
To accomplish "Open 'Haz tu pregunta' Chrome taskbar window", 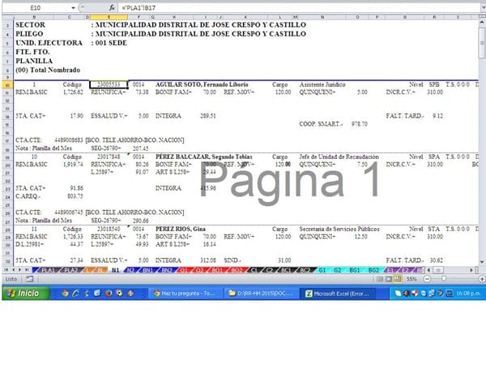I will pos(185,294).
